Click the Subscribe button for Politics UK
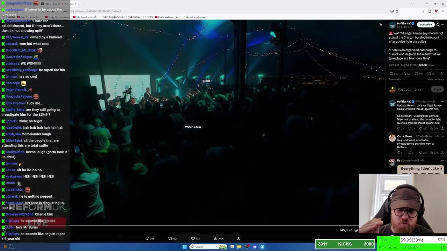Viewport: 447px width, 251px height. [426, 25]
